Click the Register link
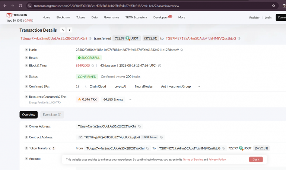Screen dimensions: 286x170 pyautogui.click(x=254, y=18)
